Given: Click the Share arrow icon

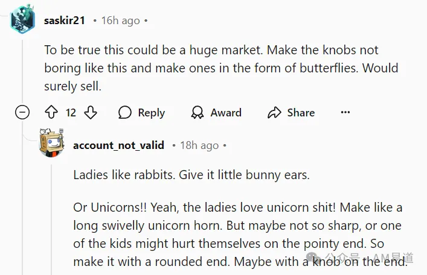Looking at the screenshot, I should click(x=274, y=112).
